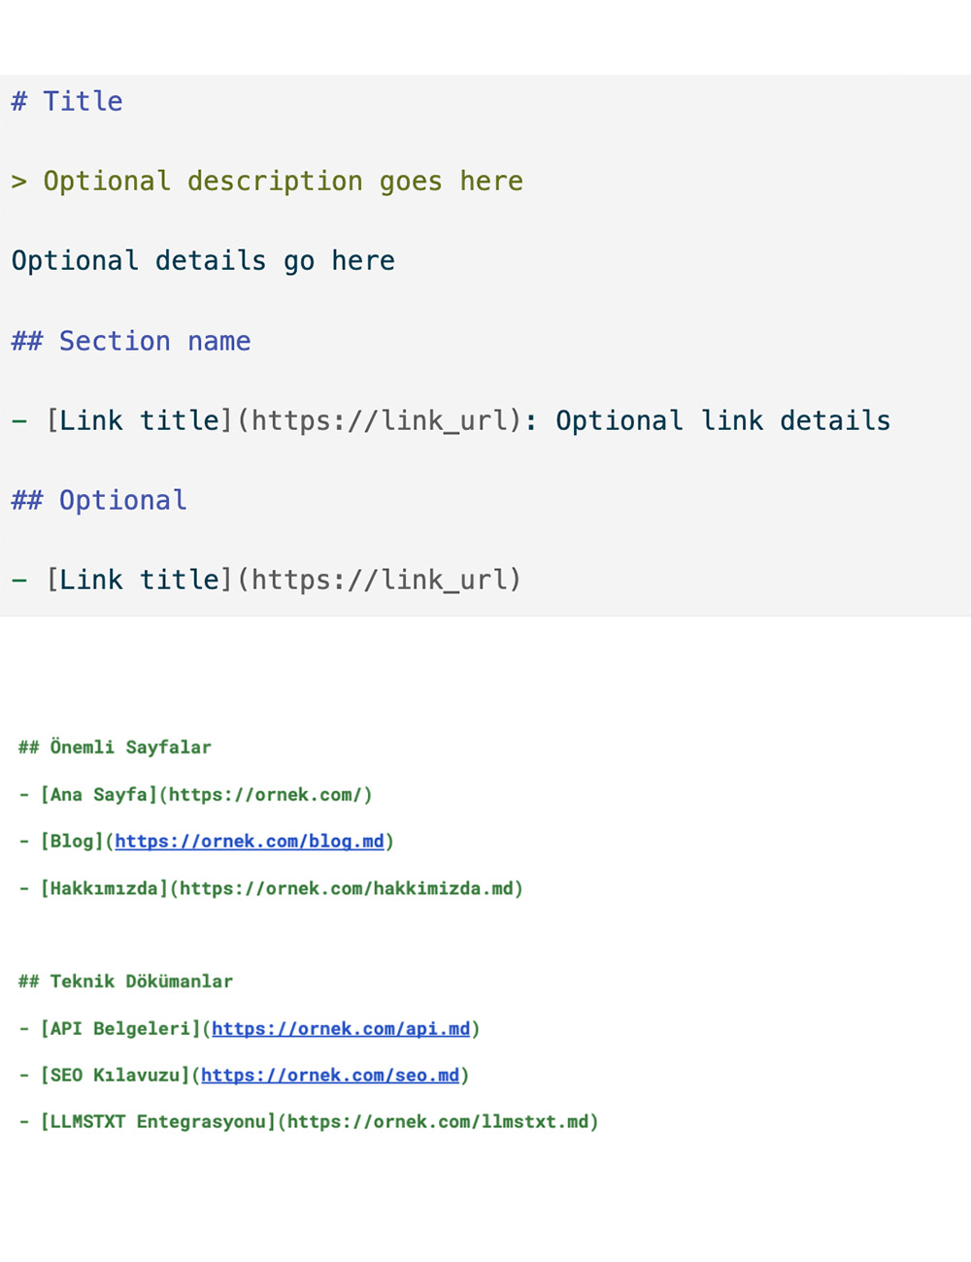Click the ornek.com/llmstxt.md URL text
Image resolution: width=971 pixels, height=1262 pixels.
(x=438, y=1122)
